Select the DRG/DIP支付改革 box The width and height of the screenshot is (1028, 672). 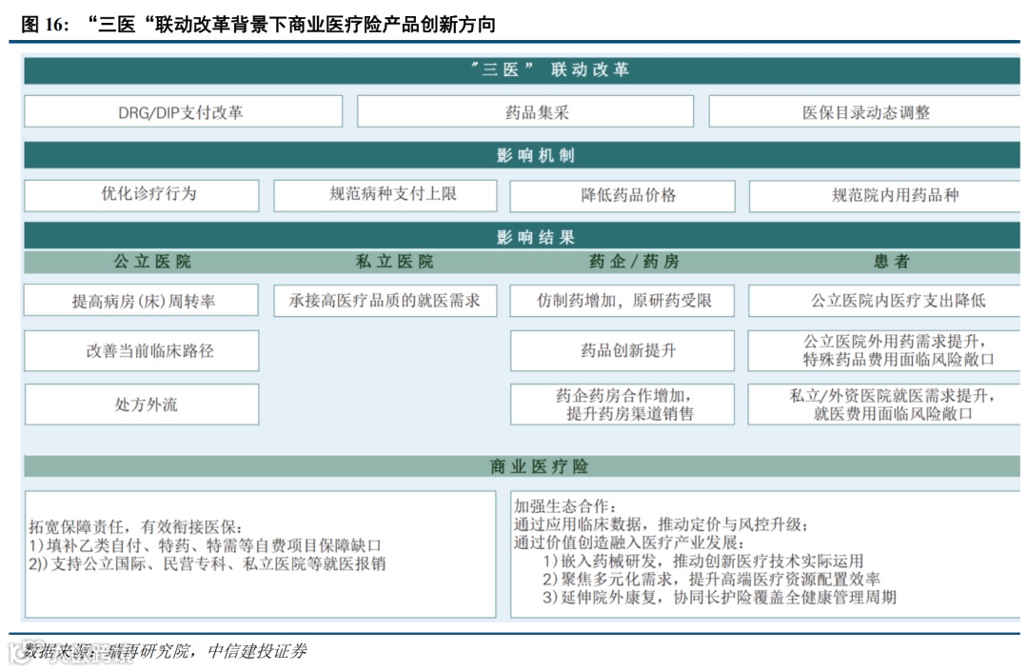[x=183, y=110]
